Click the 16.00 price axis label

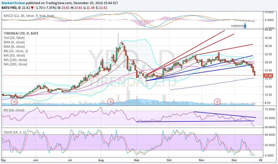[268, 86]
